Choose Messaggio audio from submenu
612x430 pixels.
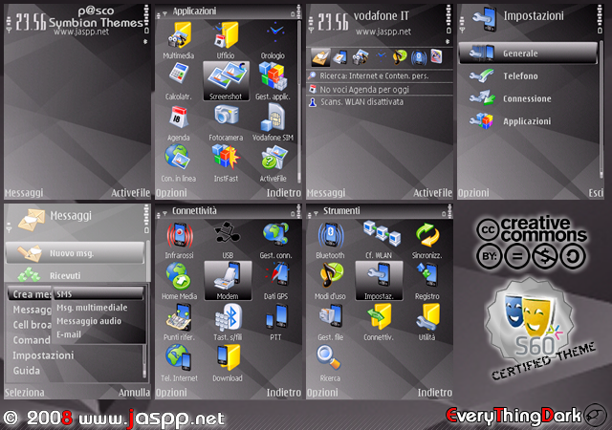[99, 321]
